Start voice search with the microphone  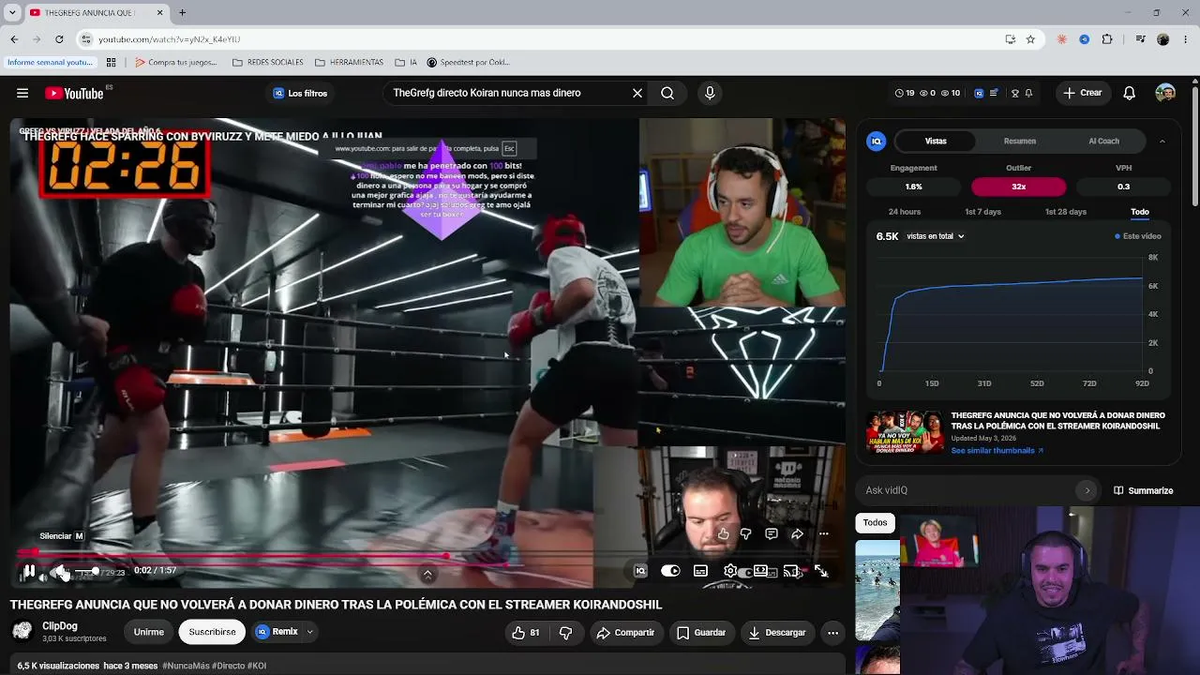tap(710, 93)
